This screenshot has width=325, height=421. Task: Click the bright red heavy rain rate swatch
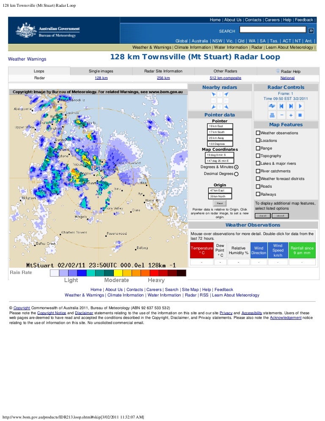(x=154, y=273)
